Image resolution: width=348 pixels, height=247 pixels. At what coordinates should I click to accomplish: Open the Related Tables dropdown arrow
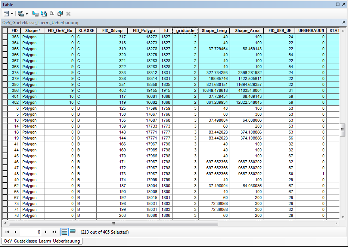click(26, 13)
